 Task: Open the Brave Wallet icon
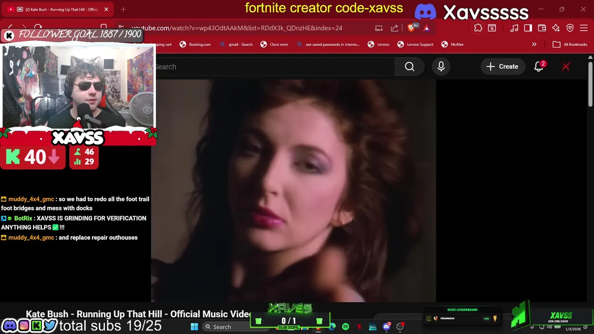click(x=542, y=28)
